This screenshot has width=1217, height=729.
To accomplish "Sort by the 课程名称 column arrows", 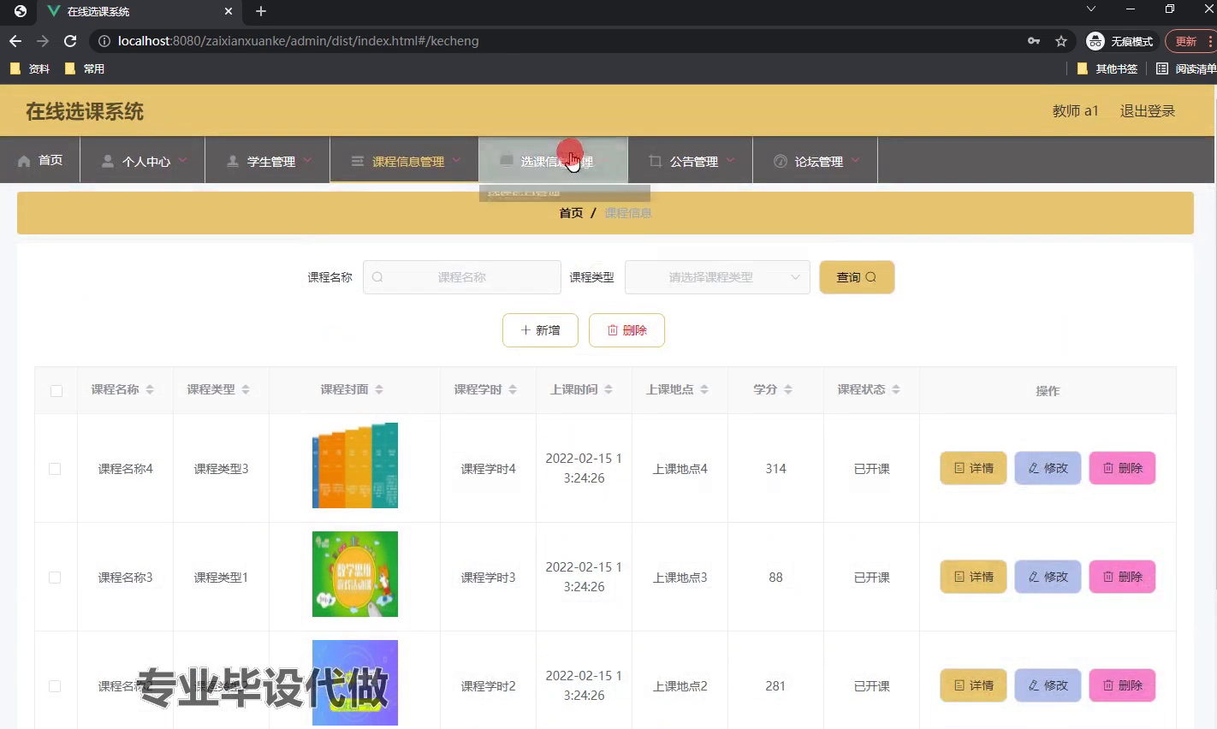I will [150, 389].
